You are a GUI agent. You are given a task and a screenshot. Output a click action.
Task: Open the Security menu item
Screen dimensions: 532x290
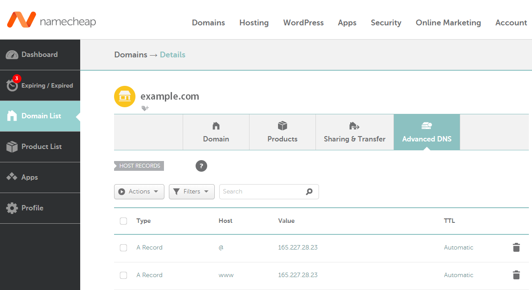point(386,23)
